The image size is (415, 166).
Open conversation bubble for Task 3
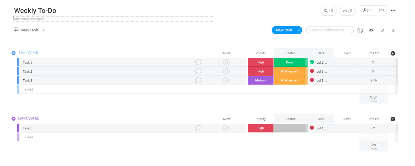click(x=198, y=80)
